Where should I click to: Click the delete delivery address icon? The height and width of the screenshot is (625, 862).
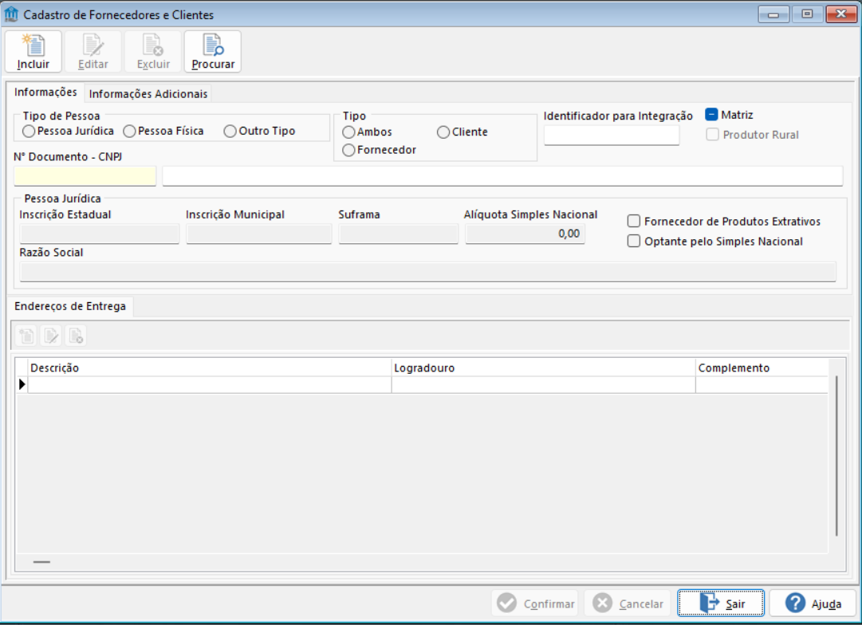coord(76,336)
